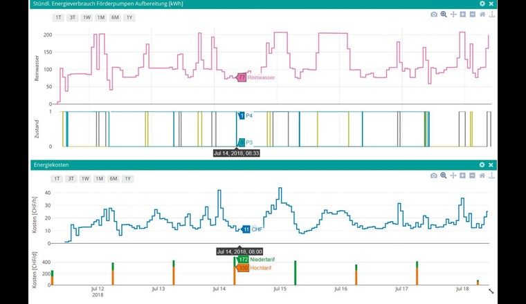The height and width of the screenshot is (304, 526).
Task: Reset view with home icon in Energiekosten chart
Action: 482,176
